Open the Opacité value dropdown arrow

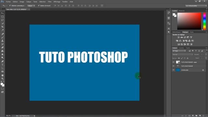click(x=206, y=55)
